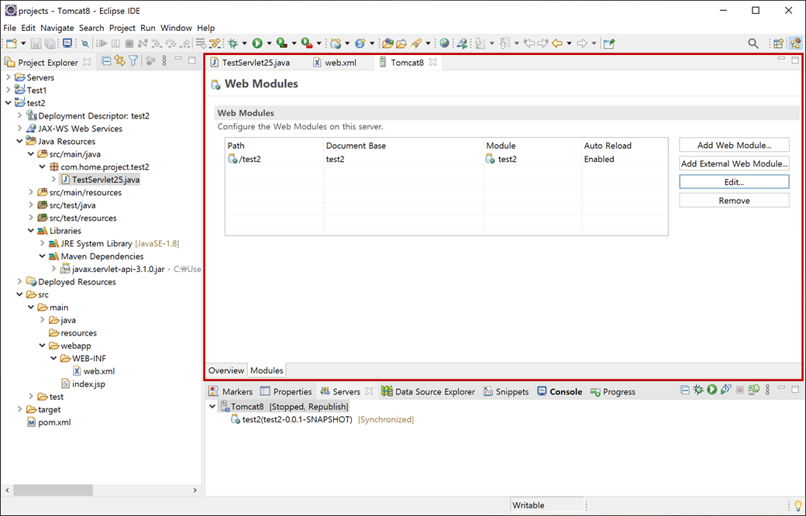The image size is (806, 516).
Task: Close the Project Explorer view
Action: [88, 62]
